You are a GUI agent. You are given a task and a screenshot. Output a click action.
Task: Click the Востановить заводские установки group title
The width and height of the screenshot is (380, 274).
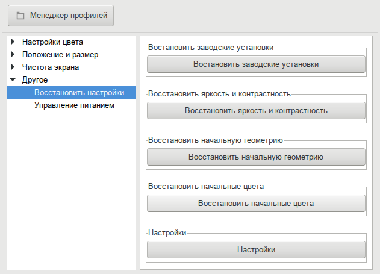click(211, 47)
